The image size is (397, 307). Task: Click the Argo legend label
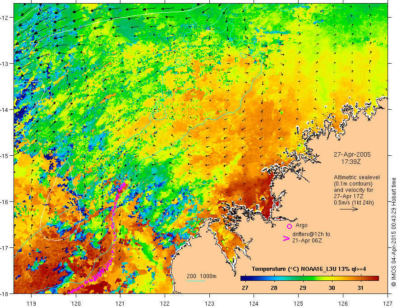click(301, 226)
